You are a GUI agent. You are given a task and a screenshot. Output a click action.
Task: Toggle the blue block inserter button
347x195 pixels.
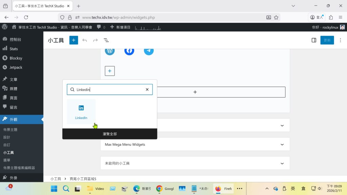click(x=74, y=40)
